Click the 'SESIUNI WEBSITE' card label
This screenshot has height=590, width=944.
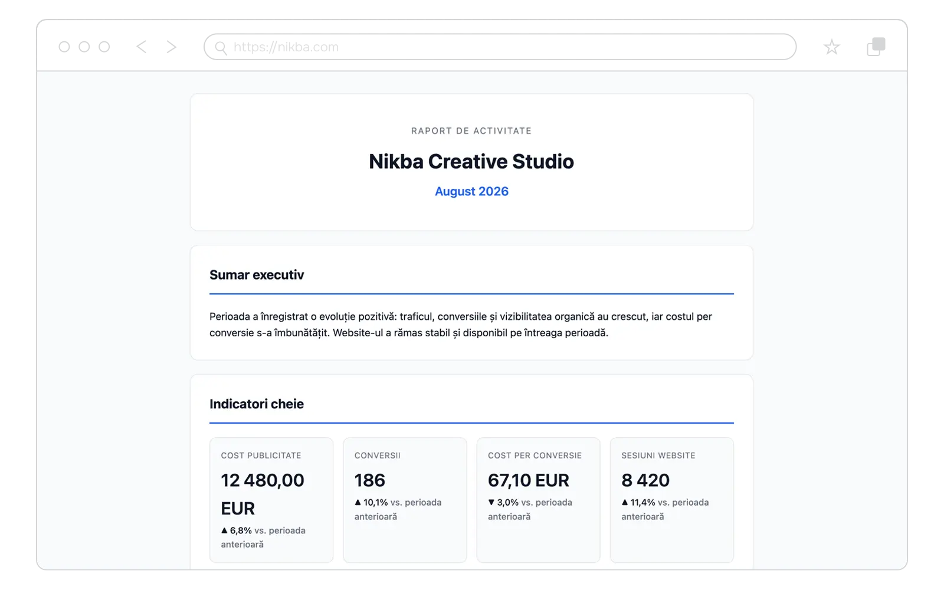tap(658, 455)
